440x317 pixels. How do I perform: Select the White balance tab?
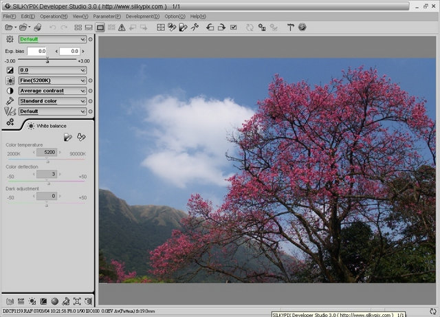point(47,126)
